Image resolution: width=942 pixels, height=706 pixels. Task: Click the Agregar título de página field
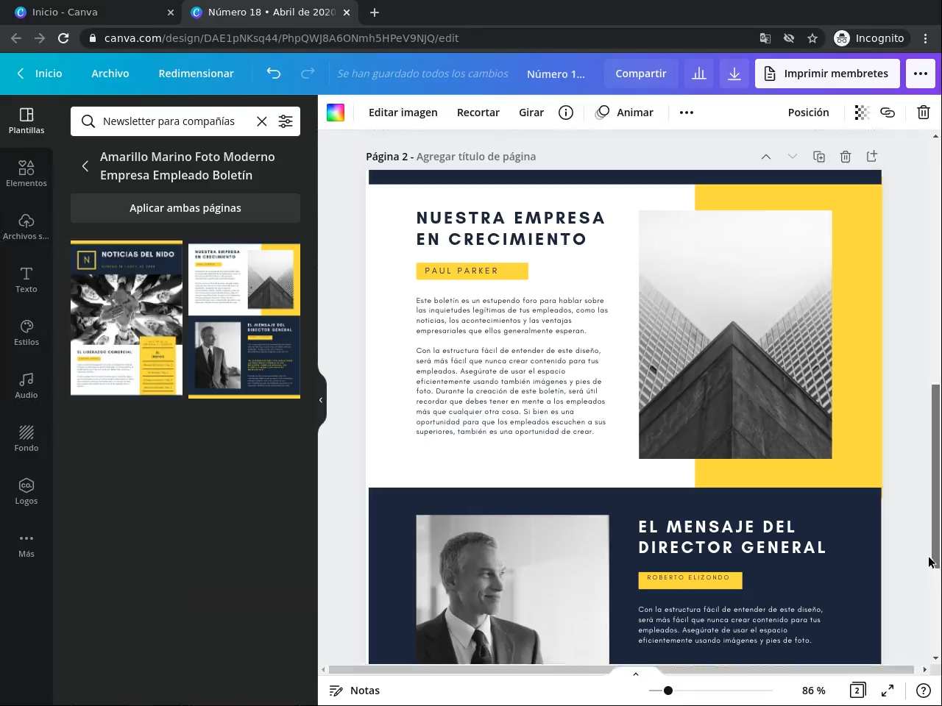(476, 157)
